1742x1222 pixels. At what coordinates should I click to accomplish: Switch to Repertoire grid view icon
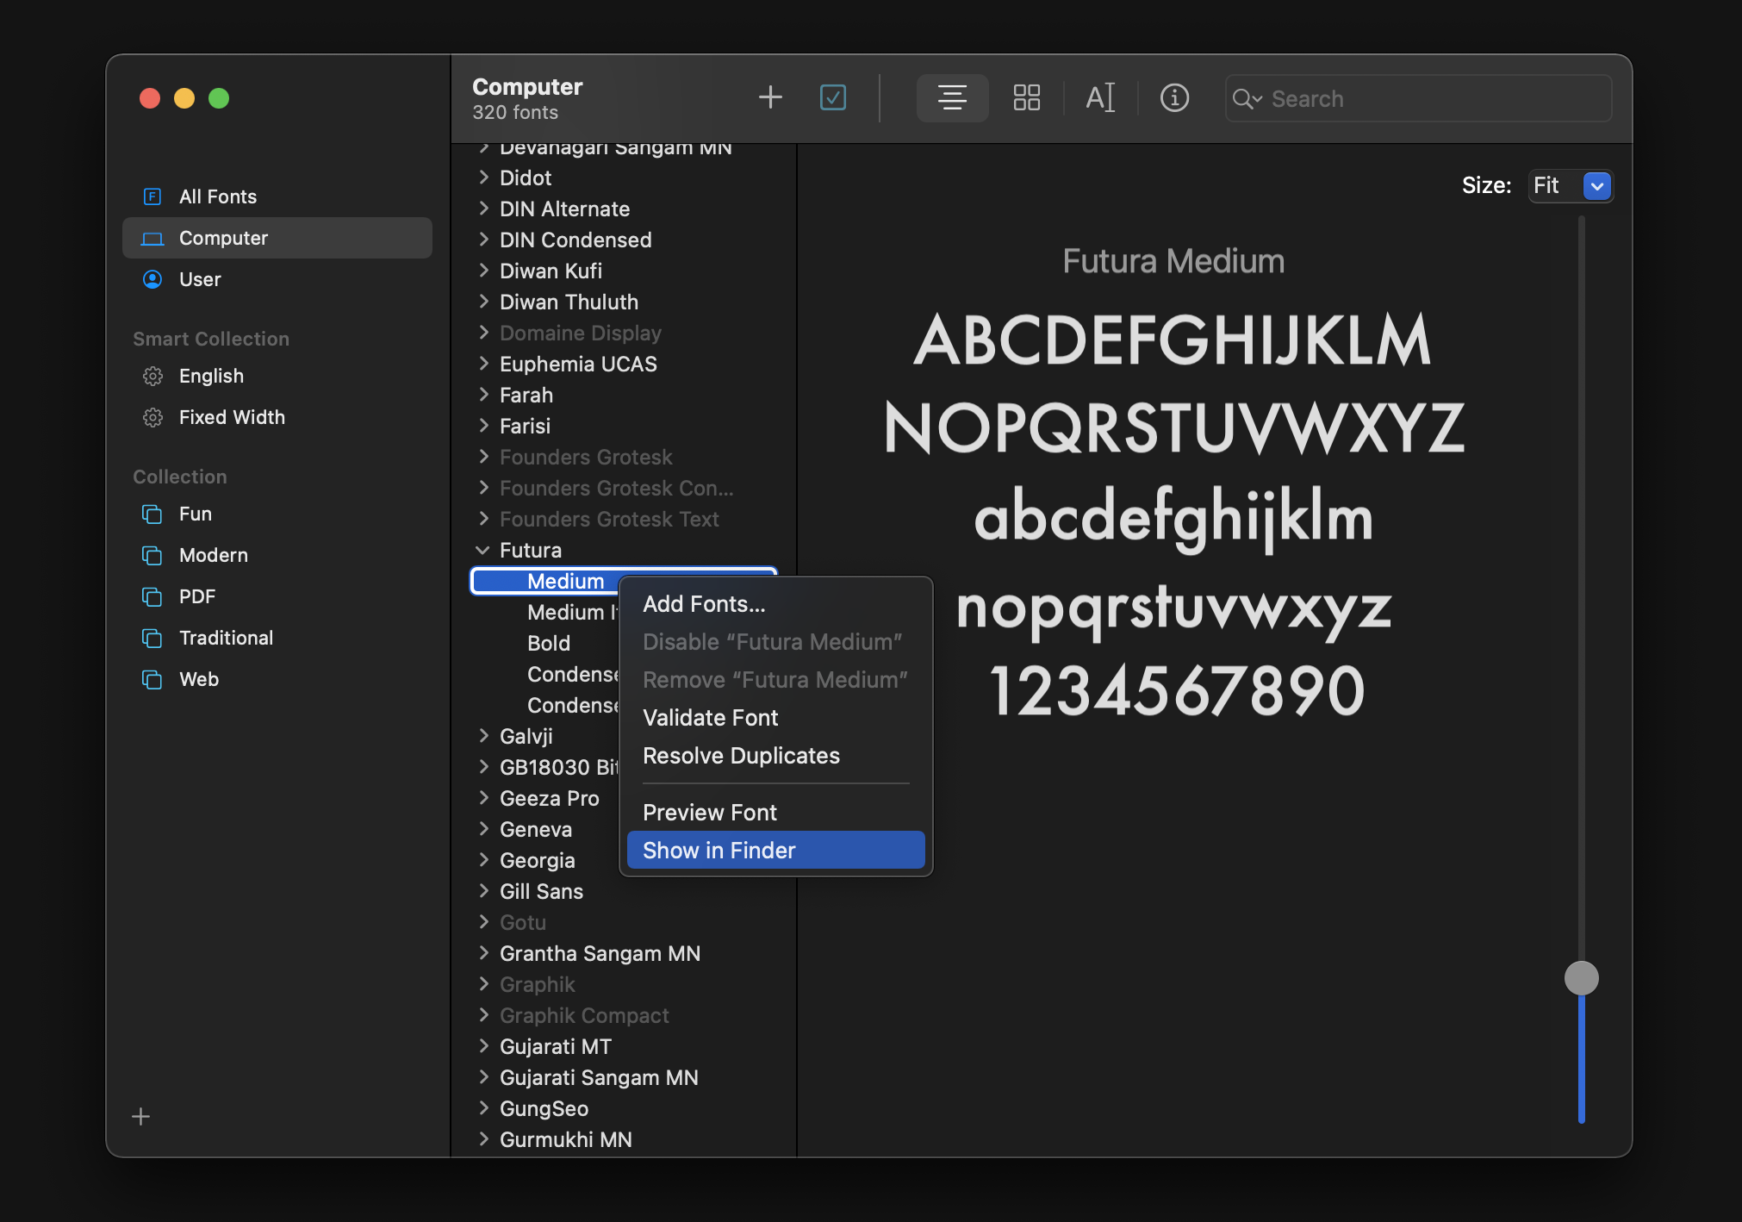pos(1026,98)
